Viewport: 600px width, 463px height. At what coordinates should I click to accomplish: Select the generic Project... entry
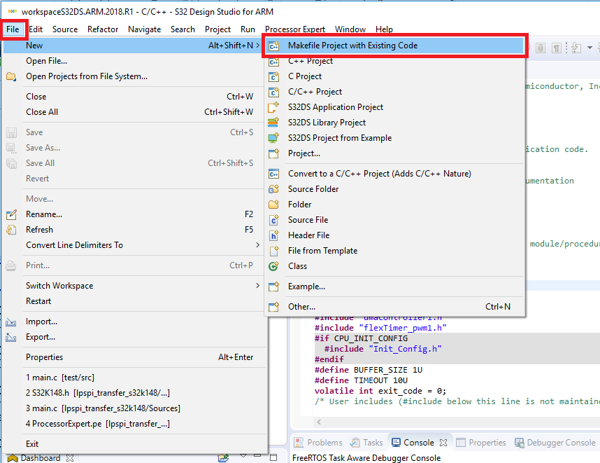pos(395,153)
